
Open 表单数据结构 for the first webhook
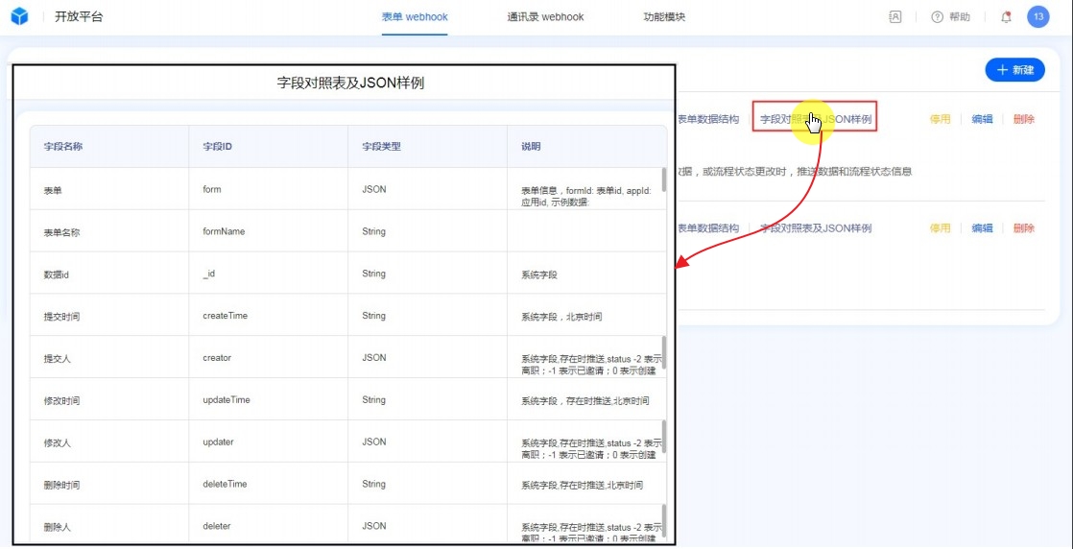click(708, 119)
